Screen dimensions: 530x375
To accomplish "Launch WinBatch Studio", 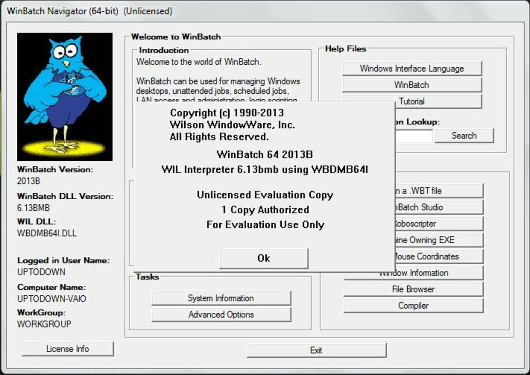I will pos(439,207).
